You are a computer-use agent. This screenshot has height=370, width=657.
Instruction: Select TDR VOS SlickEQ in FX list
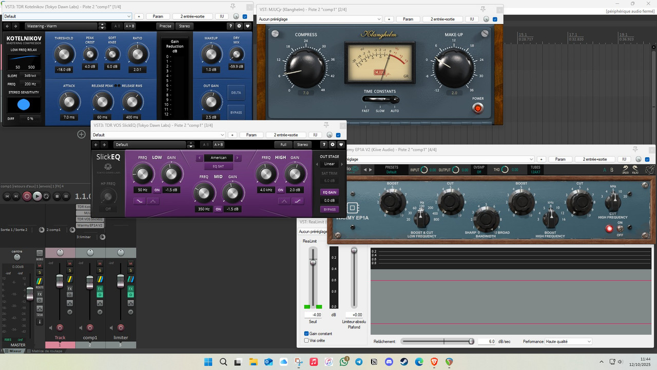90,219
